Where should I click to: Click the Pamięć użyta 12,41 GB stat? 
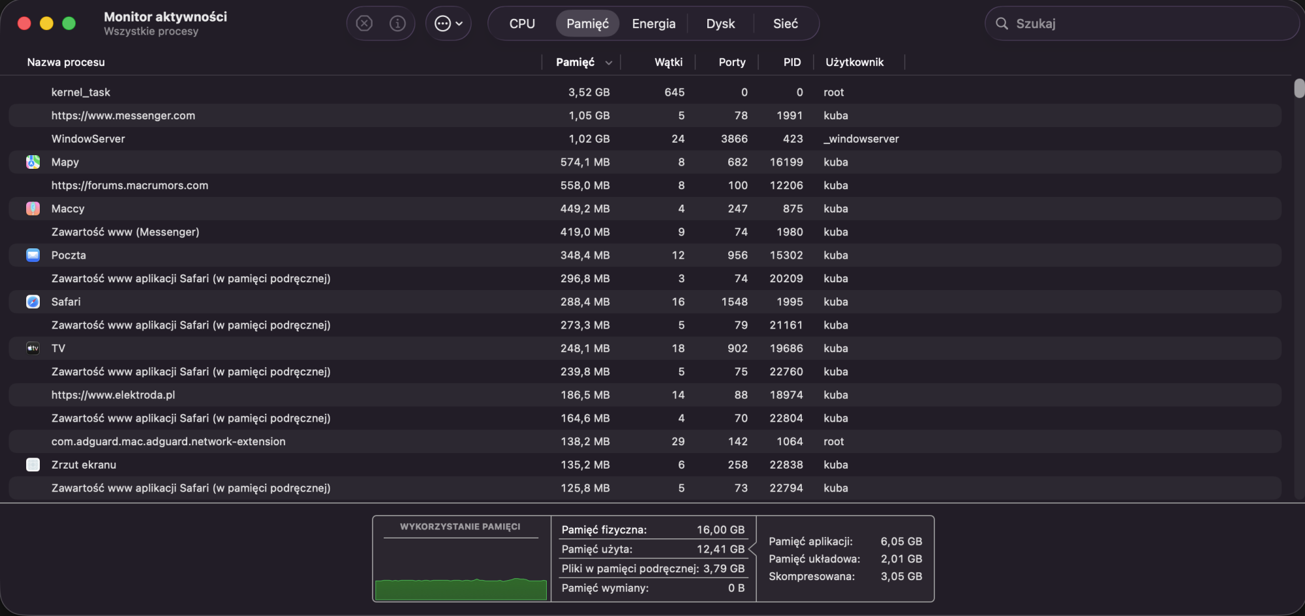[x=653, y=550]
